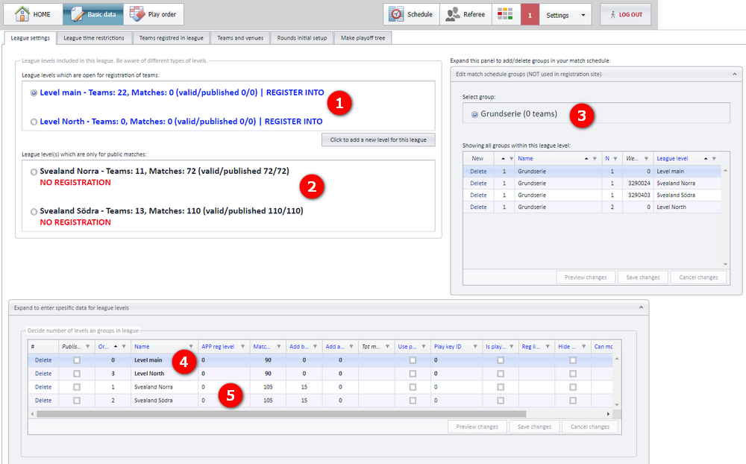The width and height of the screenshot is (746, 464).
Task: Click sort arrow on groups Name column
Action: coord(586,158)
